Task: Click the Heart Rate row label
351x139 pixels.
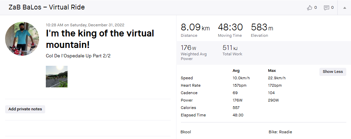Action: pyautogui.click(x=190, y=85)
